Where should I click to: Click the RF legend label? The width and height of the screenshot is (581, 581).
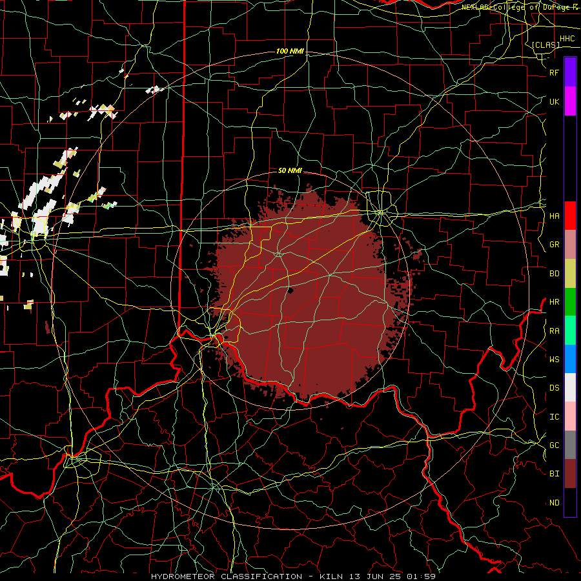(554, 72)
